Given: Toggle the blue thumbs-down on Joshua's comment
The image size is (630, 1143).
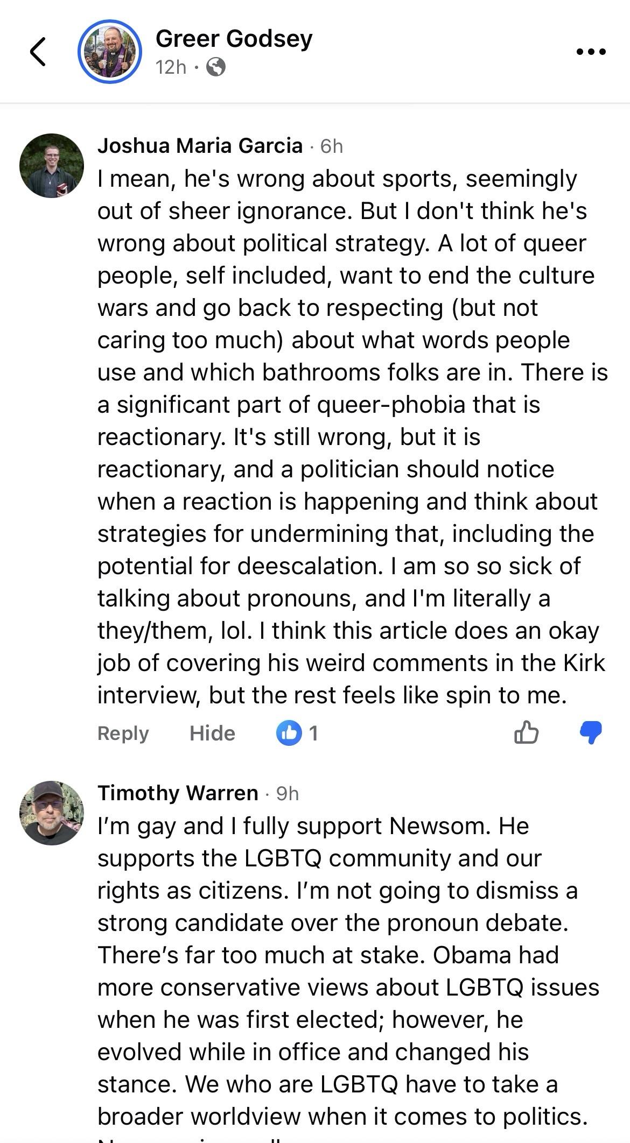Looking at the screenshot, I should [591, 732].
